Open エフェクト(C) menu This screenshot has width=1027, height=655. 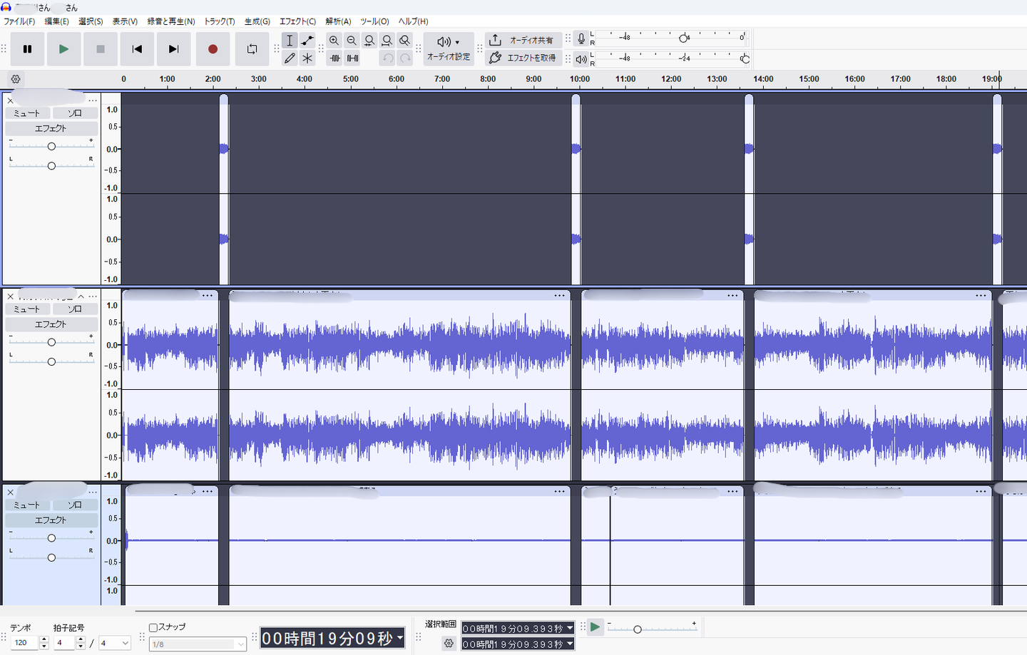point(297,21)
